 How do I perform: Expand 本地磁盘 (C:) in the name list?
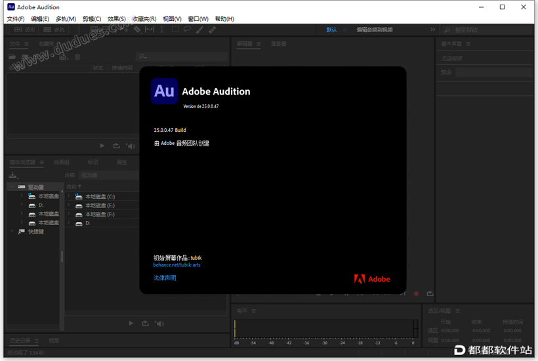(69, 196)
